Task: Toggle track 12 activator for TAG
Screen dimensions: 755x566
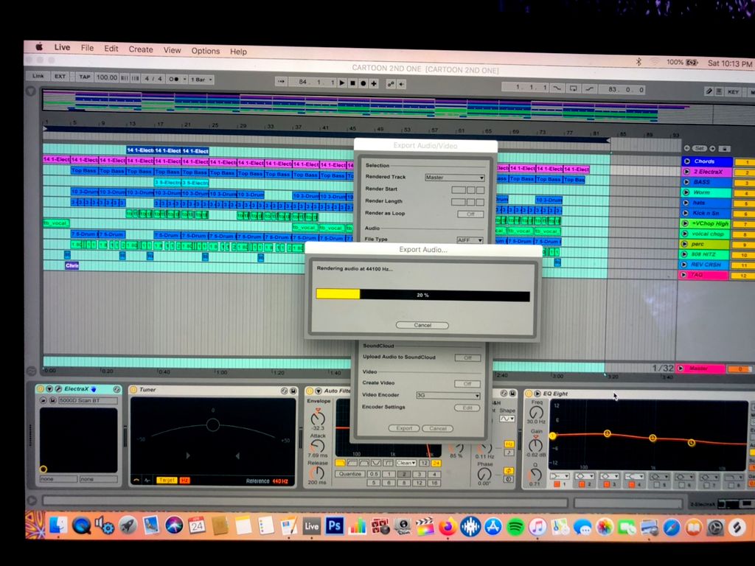Action: pyautogui.click(x=743, y=276)
